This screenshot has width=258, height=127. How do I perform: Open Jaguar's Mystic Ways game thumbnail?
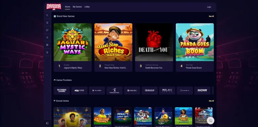[72, 42]
